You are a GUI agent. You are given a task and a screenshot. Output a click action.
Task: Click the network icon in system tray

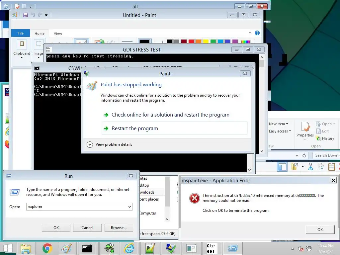[x=309, y=249]
